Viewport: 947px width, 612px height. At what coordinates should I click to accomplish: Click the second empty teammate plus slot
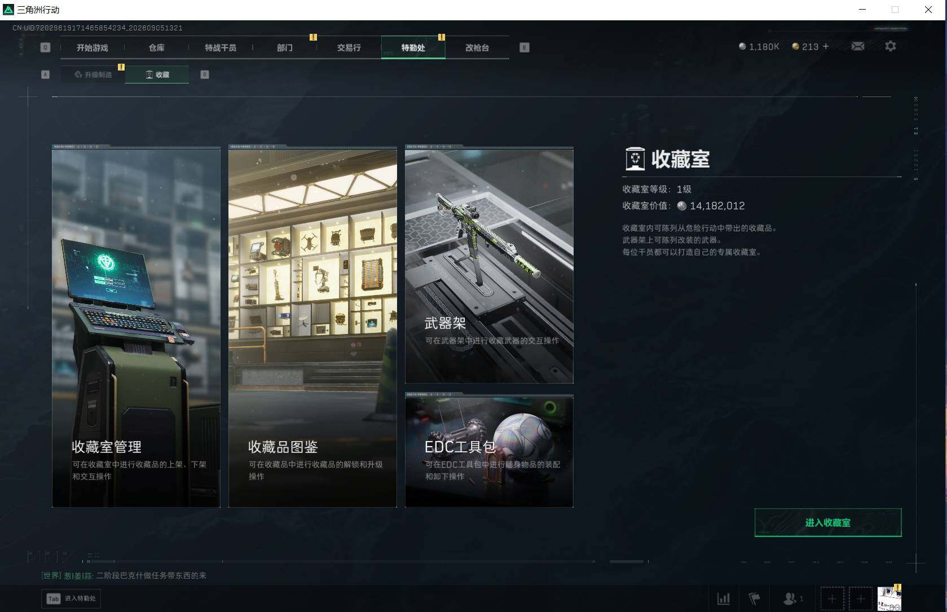pos(861,598)
